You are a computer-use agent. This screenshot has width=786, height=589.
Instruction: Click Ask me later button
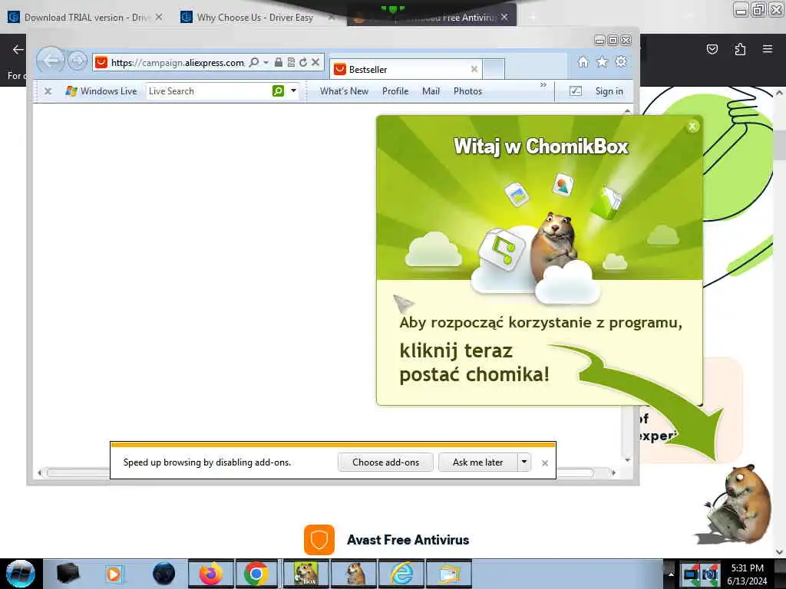(x=477, y=462)
